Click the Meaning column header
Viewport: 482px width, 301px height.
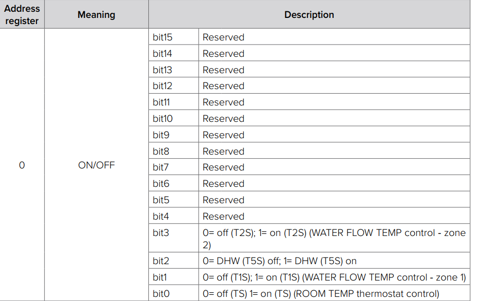pyautogui.click(x=96, y=14)
